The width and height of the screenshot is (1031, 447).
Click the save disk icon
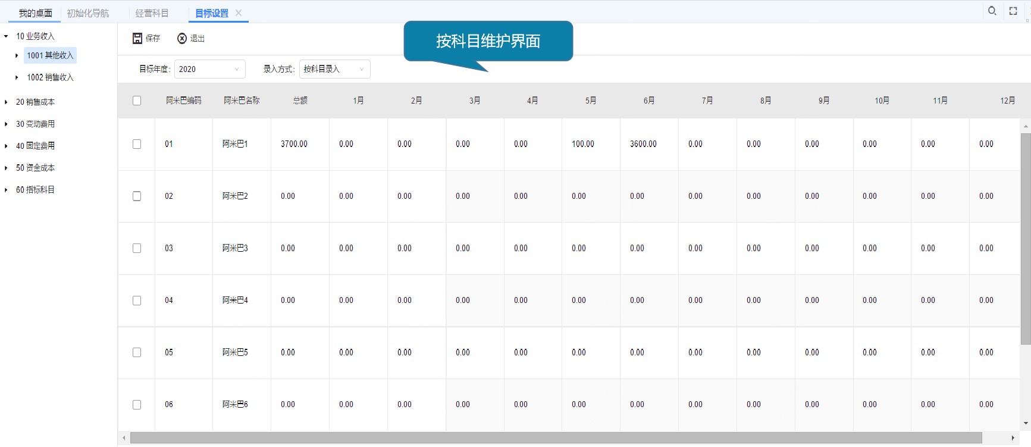[x=137, y=38]
